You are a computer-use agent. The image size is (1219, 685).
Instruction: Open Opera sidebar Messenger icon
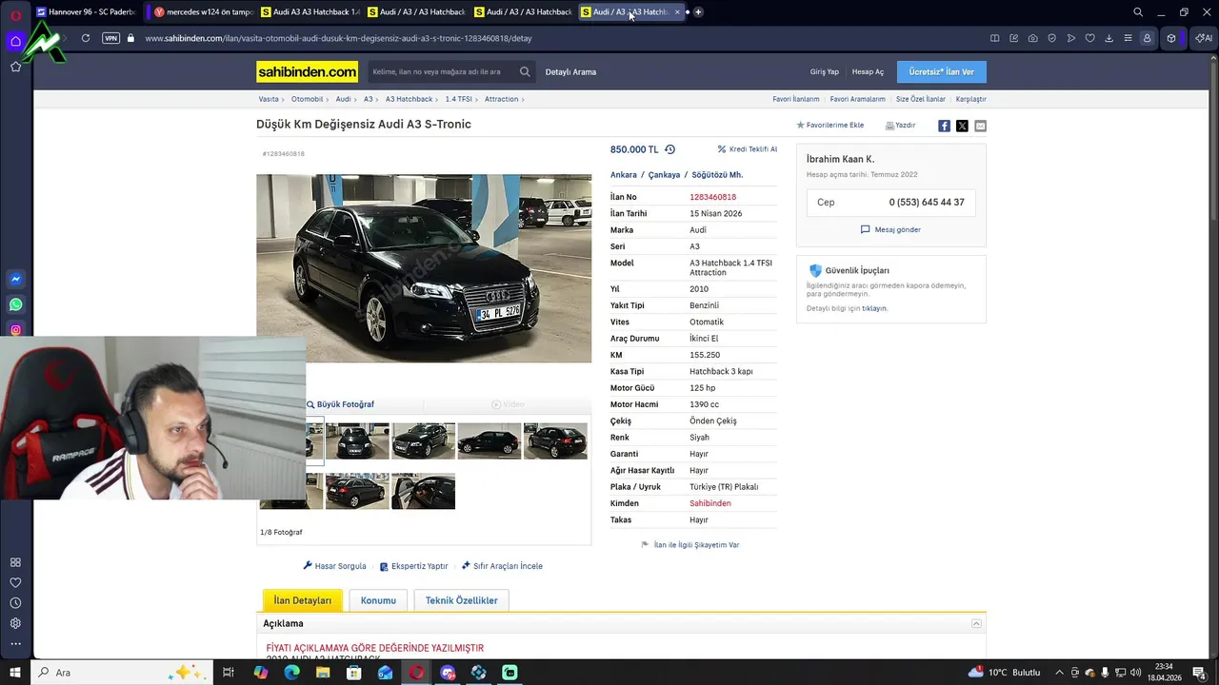coord(15,280)
